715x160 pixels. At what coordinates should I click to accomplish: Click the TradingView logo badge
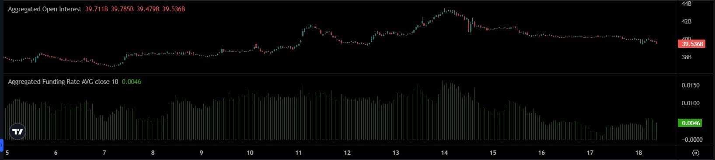pos(17,132)
